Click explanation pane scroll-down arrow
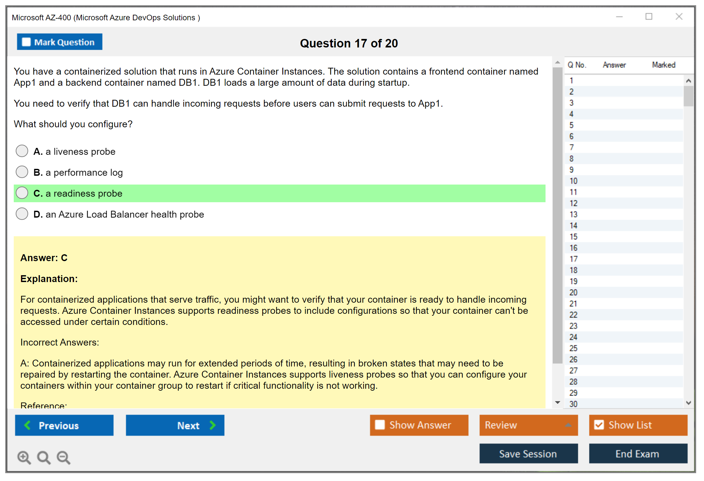The width and height of the screenshot is (704, 481). [x=558, y=402]
